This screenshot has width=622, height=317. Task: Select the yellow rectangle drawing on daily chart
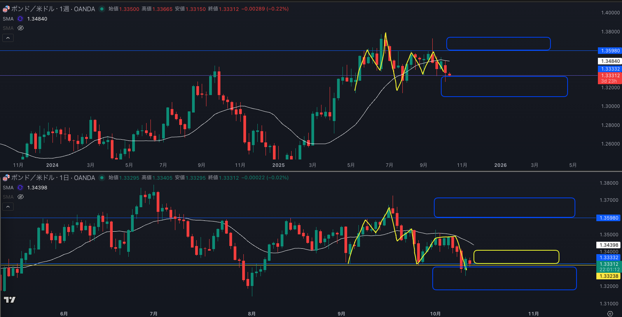(516, 251)
